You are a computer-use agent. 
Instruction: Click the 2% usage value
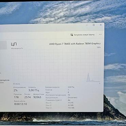pyautogui.click(x=15, y=90)
